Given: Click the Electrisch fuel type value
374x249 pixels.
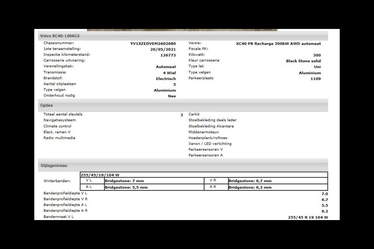Looking at the screenshot, I should point(166,79).
